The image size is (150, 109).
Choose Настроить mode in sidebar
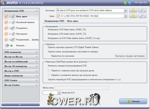21,34
